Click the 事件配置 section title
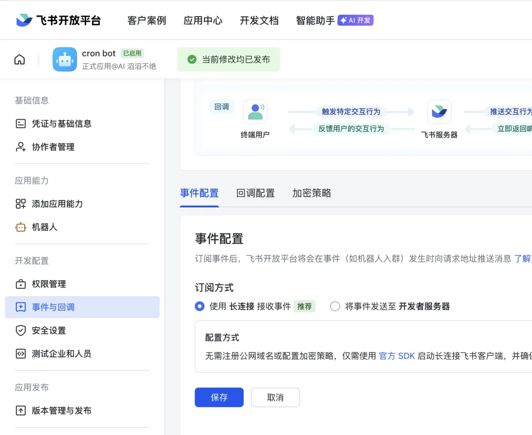The height and width of the screenshot is (435, 532). pyautogui.click(x=219, y=238)
